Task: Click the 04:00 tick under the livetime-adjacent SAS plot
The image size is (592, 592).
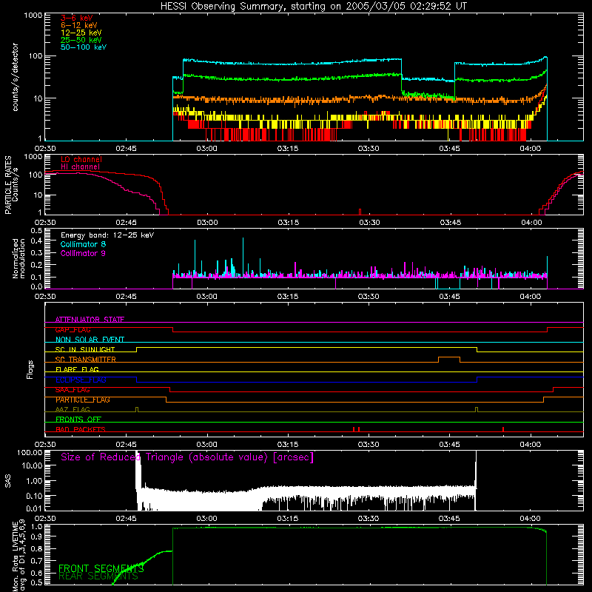Action: click(x=530, y=519)
